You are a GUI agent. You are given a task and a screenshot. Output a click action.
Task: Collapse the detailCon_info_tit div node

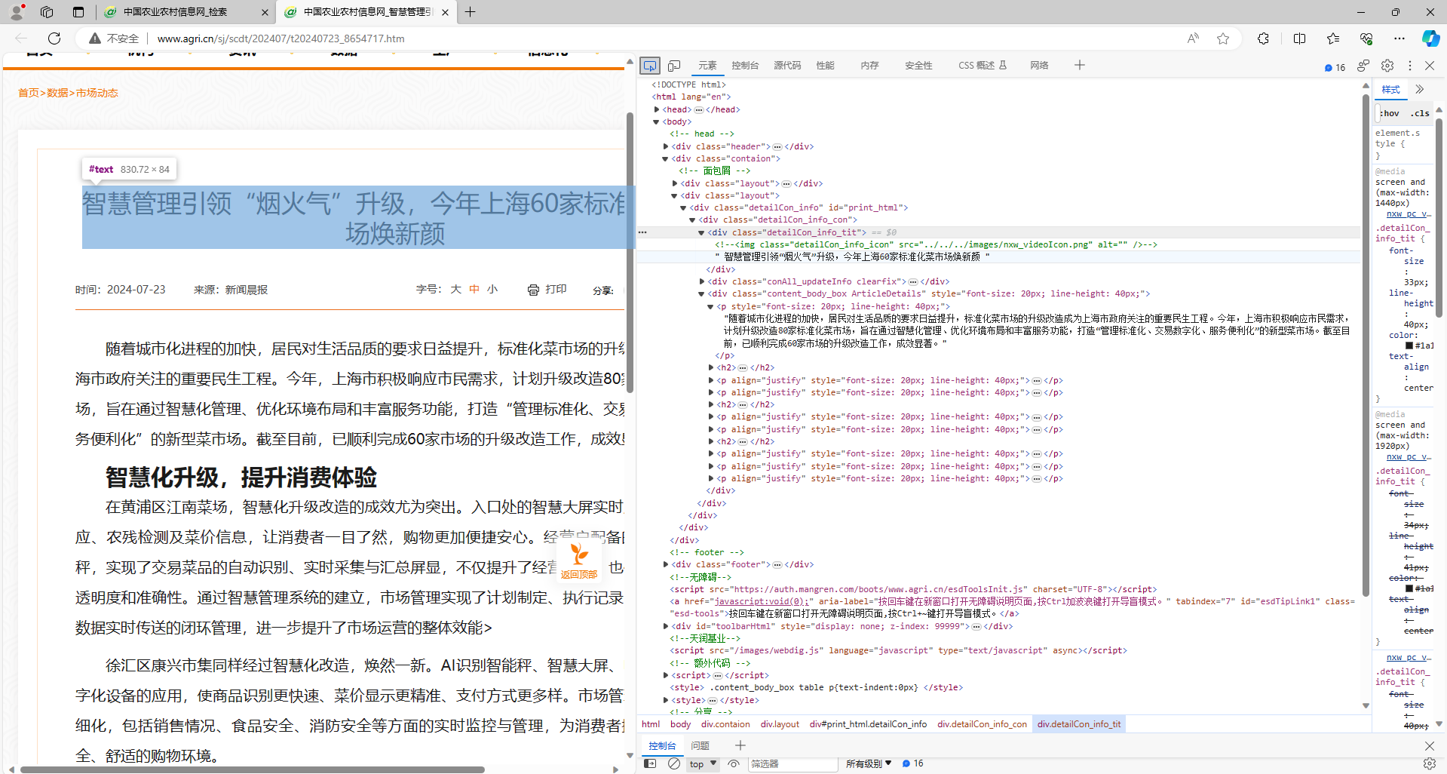(701, 232)
